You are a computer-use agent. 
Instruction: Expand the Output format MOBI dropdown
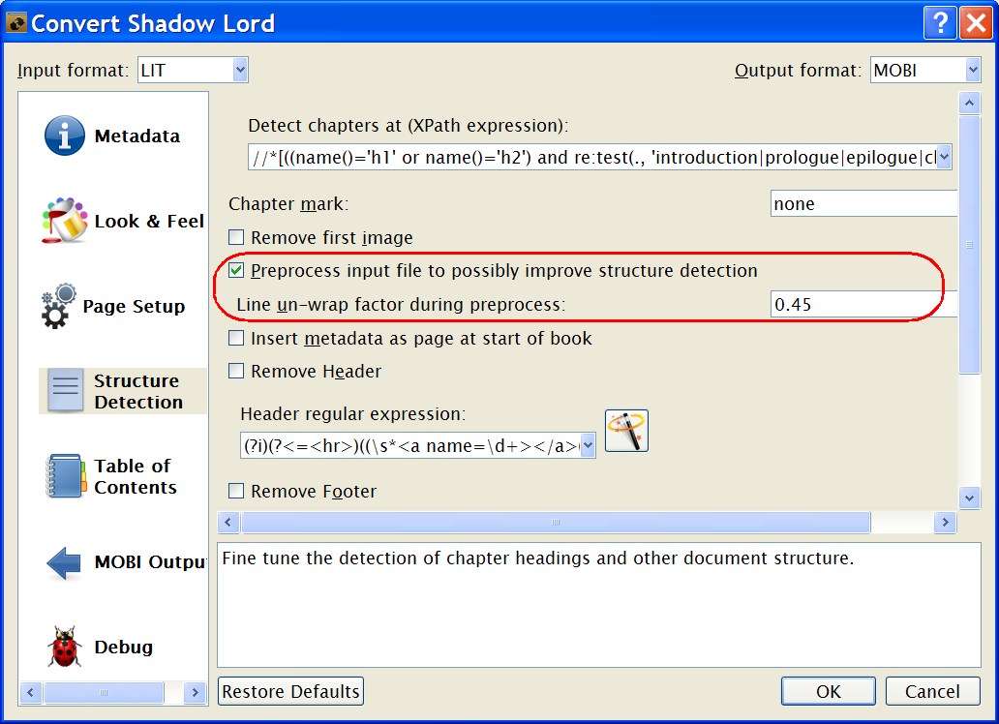click(972, 70)
